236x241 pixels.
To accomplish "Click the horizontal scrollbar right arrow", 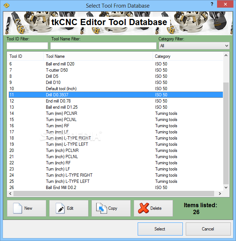I will pyautogui.click(x=220, y=193).
